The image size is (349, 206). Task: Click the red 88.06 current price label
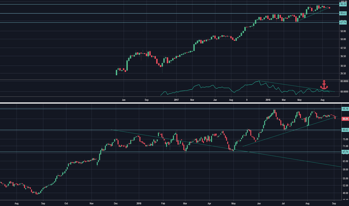(345, 119)
